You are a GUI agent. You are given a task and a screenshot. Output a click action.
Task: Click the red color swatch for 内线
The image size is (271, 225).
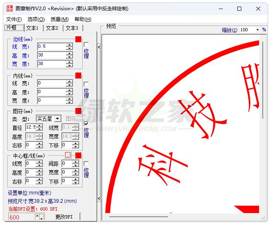(x=78, y=75)
